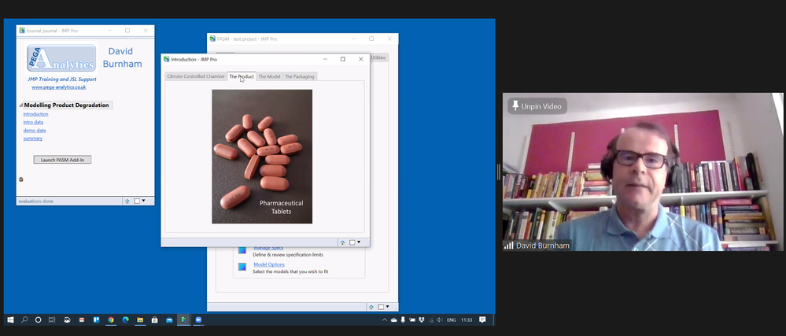Viewport: 786px width, 336px height.
Task: Open Windows Start menu
Action: pyautogui.click(x=11, y=320)
